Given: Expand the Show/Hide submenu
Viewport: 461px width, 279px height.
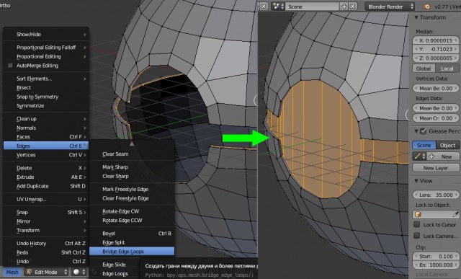Looking at the screenshot, I should tap(46, 35).
